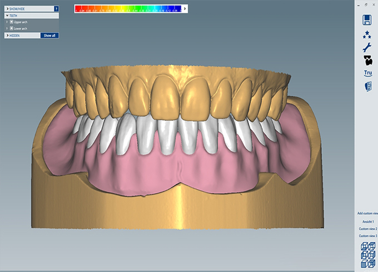The image size is (378, 272).
Task: Switch to Custom view 2
Action: pos(366,228)
